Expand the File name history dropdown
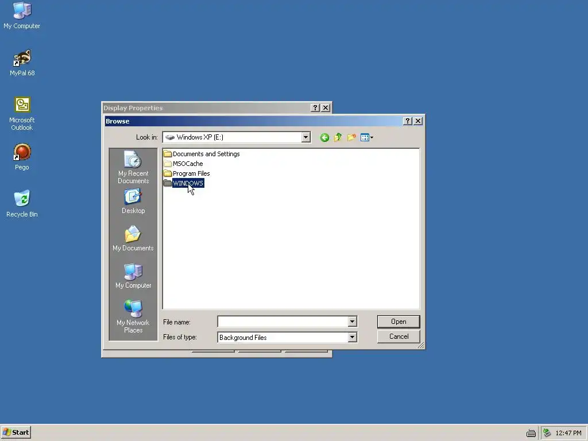 pos(352,322)
